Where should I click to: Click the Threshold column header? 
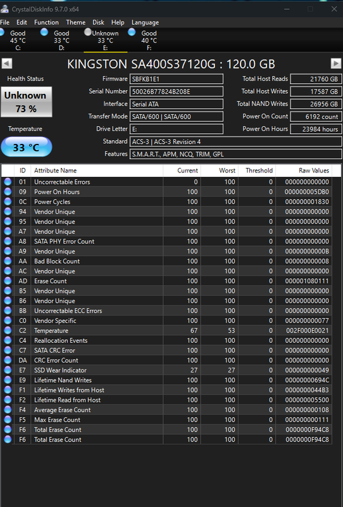click(257, 170)
